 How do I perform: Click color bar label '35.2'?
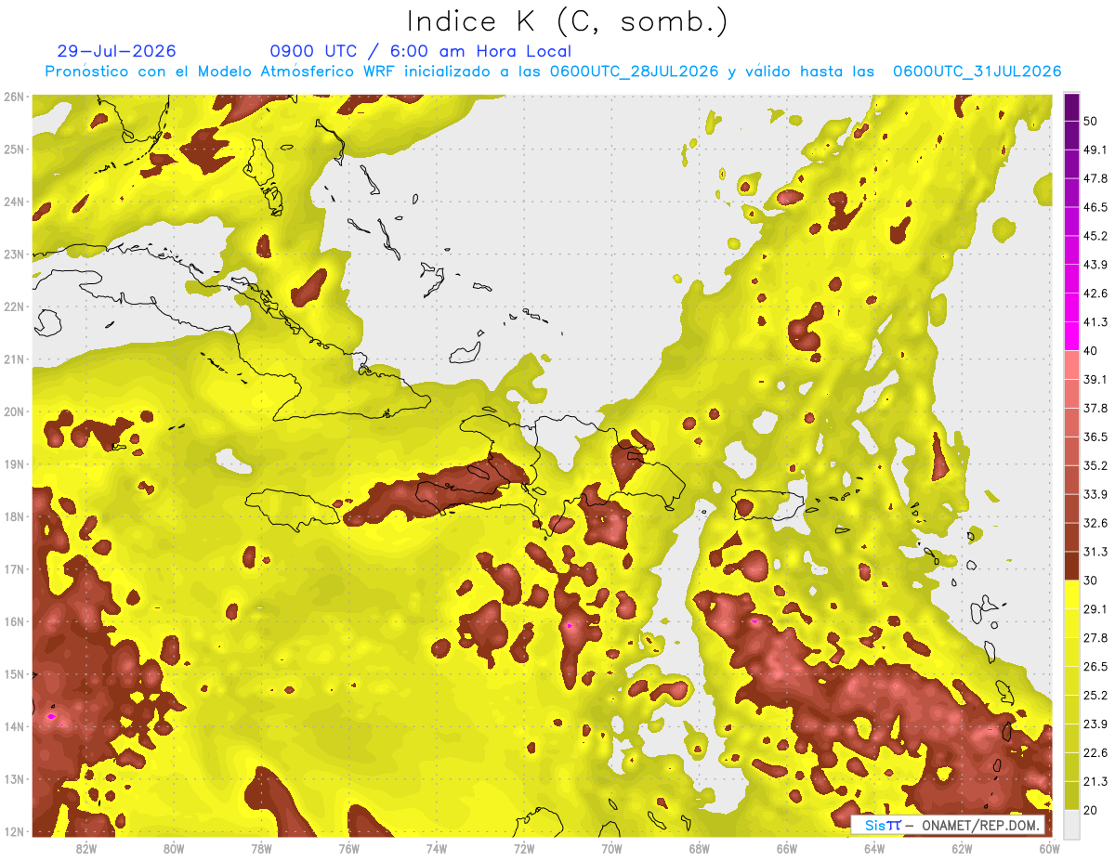(1095, 465)
